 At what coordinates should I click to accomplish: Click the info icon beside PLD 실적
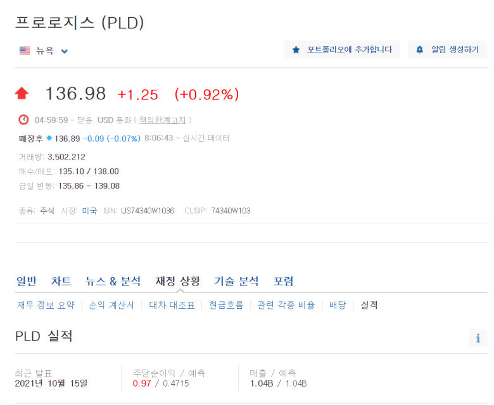478,338
